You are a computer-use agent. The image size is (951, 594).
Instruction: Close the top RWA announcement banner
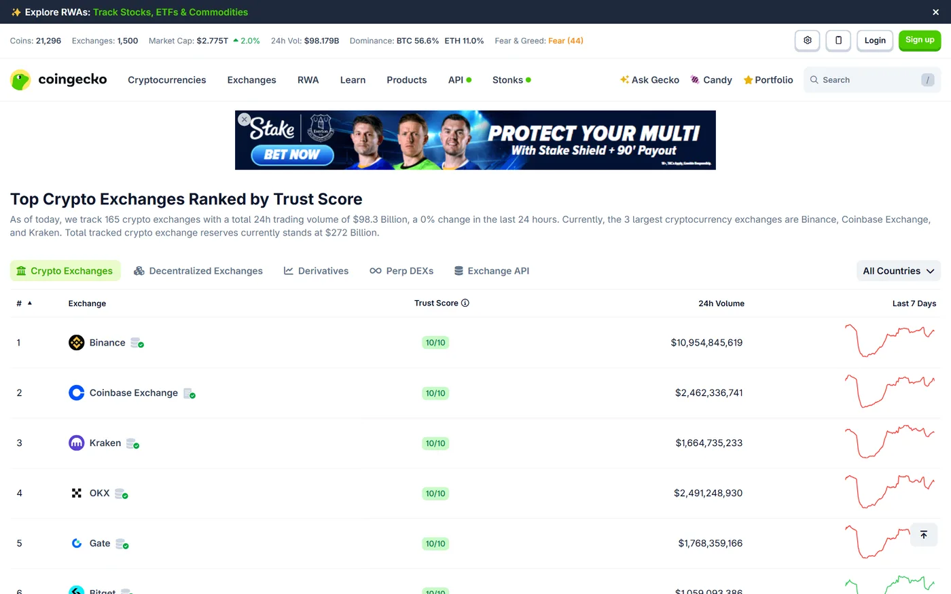click(x=936, y=12)
